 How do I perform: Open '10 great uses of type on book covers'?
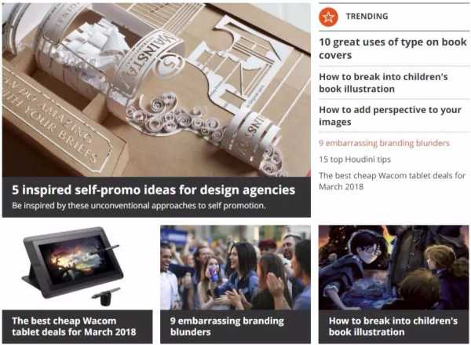pyautogui.click(x=392, y=49)
